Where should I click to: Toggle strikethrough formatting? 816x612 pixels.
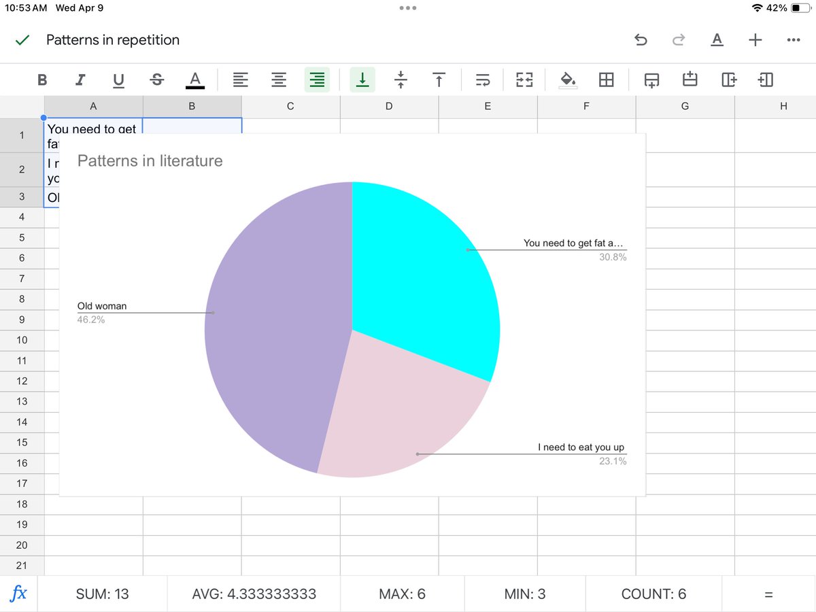(x=156, y=80)
